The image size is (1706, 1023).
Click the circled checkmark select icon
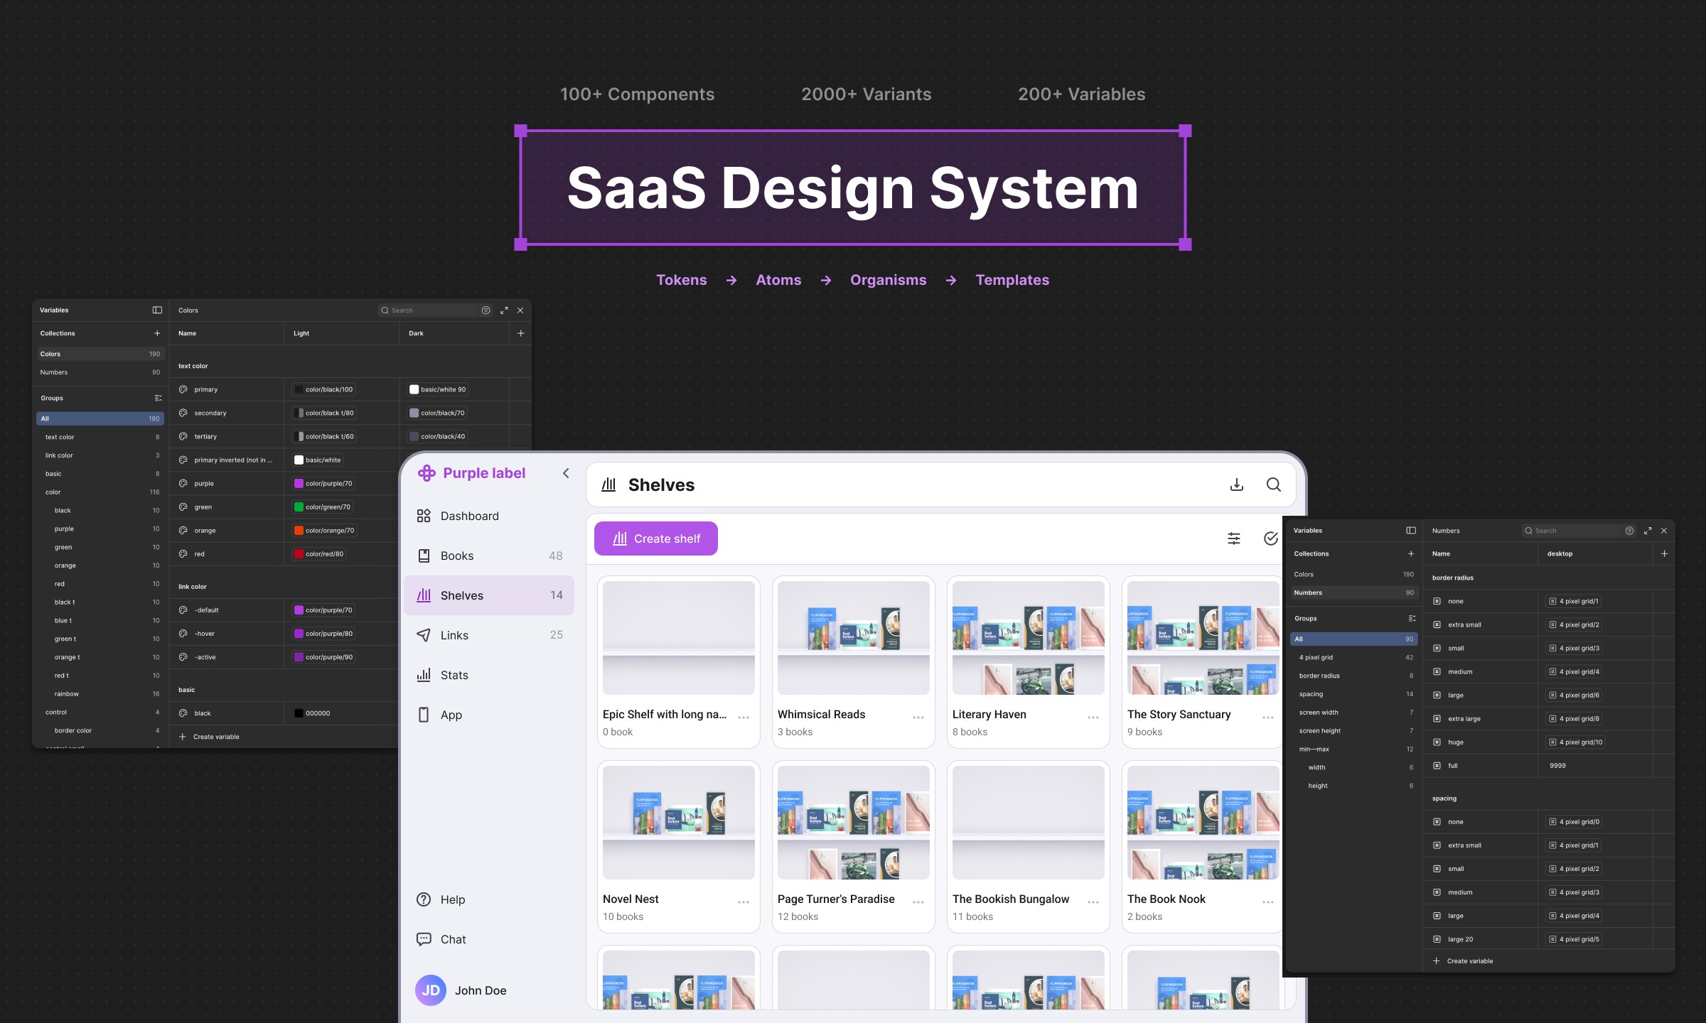point(1270,538)
